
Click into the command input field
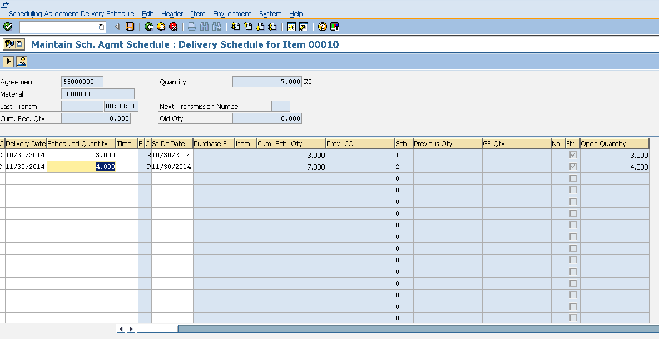[x=59, y=27]
